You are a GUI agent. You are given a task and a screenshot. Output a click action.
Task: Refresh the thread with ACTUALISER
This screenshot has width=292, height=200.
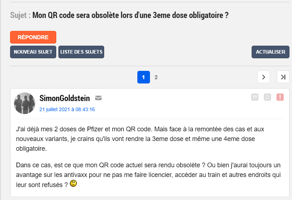pos(270,52)
